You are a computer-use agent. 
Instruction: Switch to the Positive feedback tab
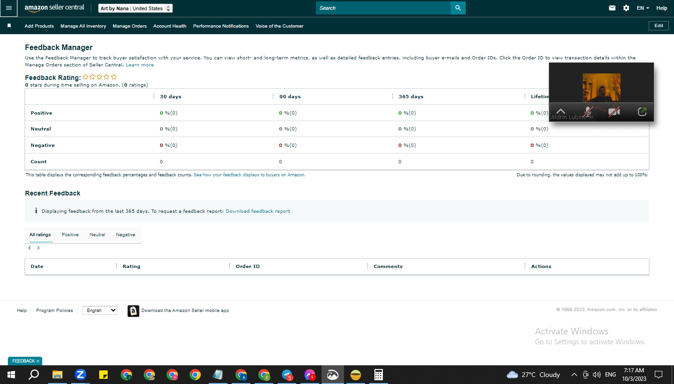[70, 235]
